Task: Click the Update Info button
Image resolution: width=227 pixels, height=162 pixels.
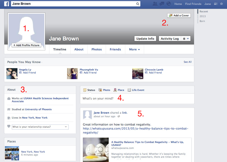Action: [145, 39]
